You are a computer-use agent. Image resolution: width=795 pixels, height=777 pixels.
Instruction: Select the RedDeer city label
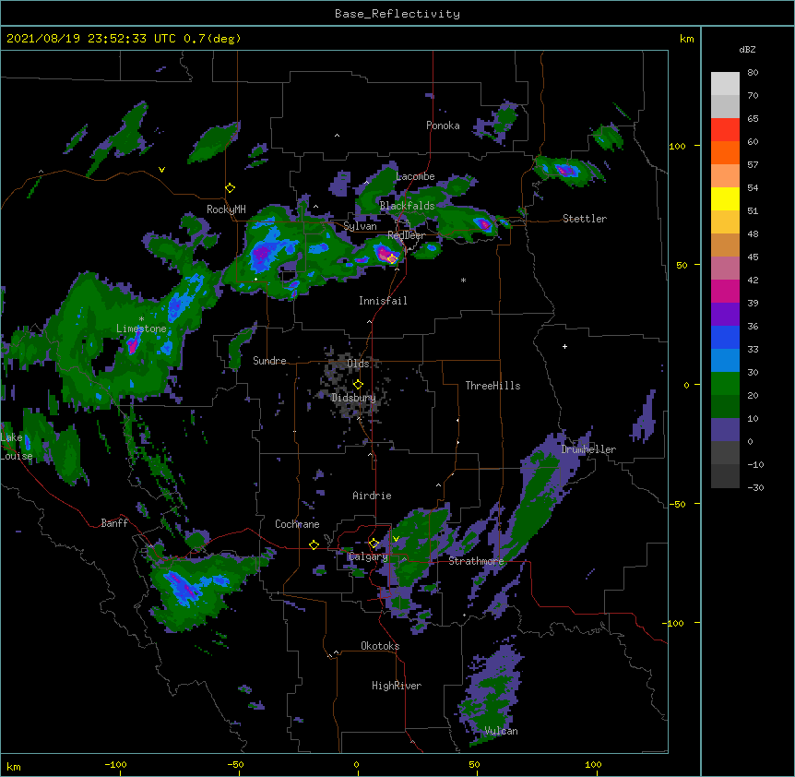pos(406,235)
